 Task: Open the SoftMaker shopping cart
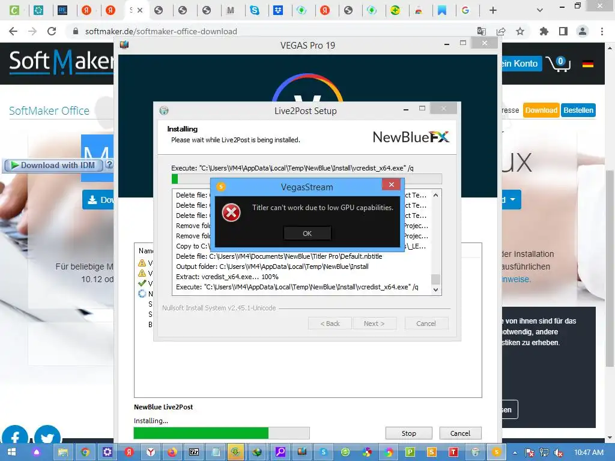[559, 64]
